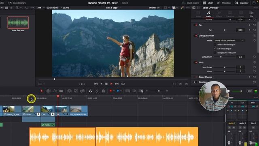The height and width of the screenshot is (146, 259).
Task: Select the Trim Edit Mode tool
Action: pyautogui.click(x=48, y=91)
